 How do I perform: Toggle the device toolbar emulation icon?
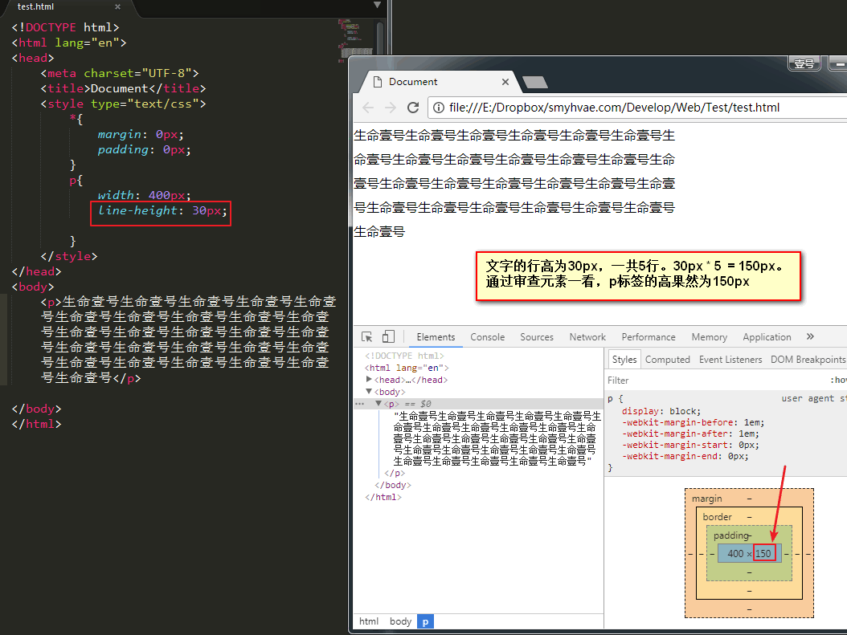387,336
